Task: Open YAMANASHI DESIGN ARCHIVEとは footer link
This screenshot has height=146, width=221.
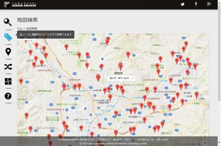Action: coord(76,140)
